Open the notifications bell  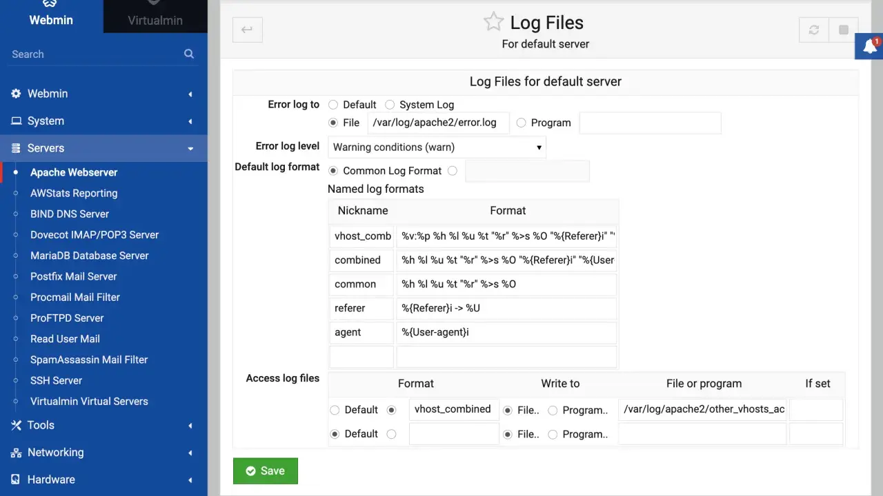point(870,47)
